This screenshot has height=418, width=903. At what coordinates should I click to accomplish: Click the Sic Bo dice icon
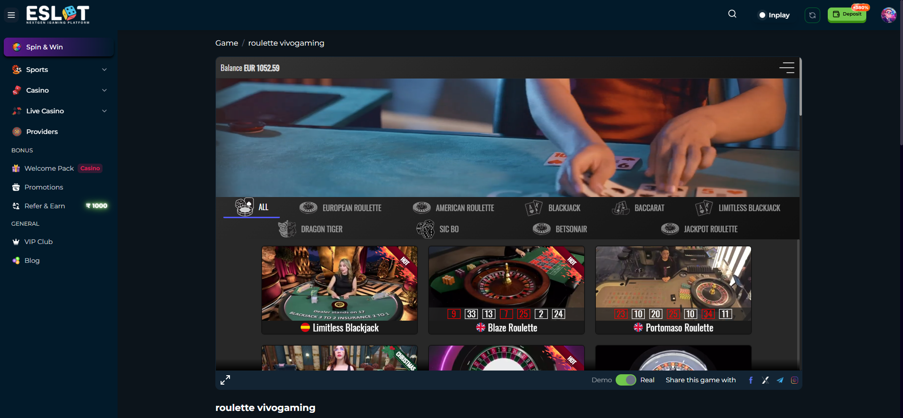426,229
